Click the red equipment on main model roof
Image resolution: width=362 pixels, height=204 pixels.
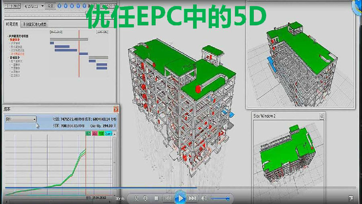tap(198, 89)
